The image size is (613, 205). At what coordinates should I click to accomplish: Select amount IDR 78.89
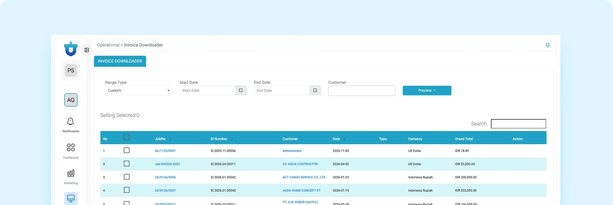pyautogui.click(x=462, y=151)
